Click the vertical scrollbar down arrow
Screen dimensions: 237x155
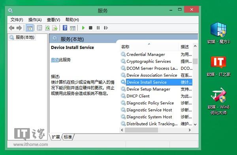tap(195, 125)
